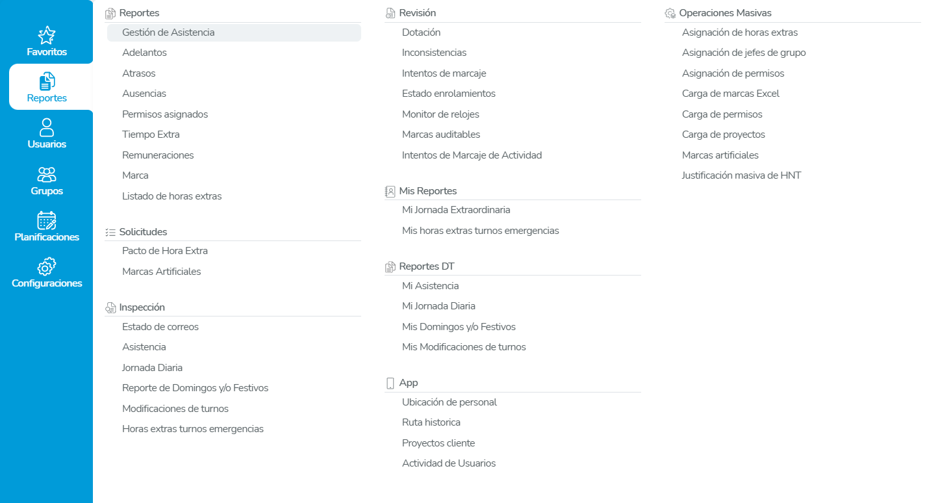The image size is (927, 503).
Task: Click the Operaciones Masivas gear icon
Action: (670, 13)
